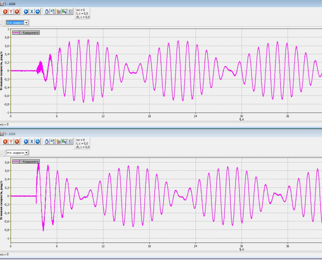Click title bar of window '0 : A104'
Viewport: 322px width, 260px height.
point(152,133)
